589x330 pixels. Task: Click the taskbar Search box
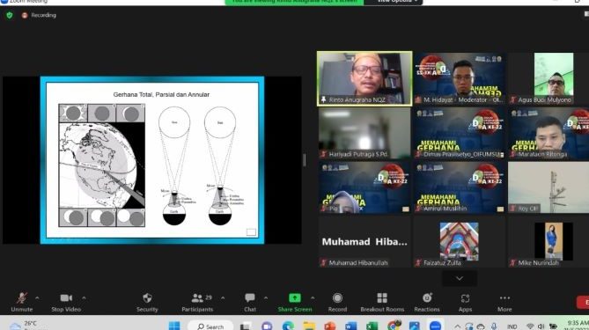210,326
